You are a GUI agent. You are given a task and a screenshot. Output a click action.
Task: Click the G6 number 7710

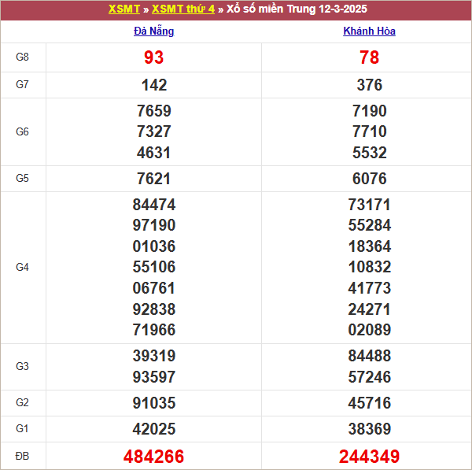coord(370,131)
